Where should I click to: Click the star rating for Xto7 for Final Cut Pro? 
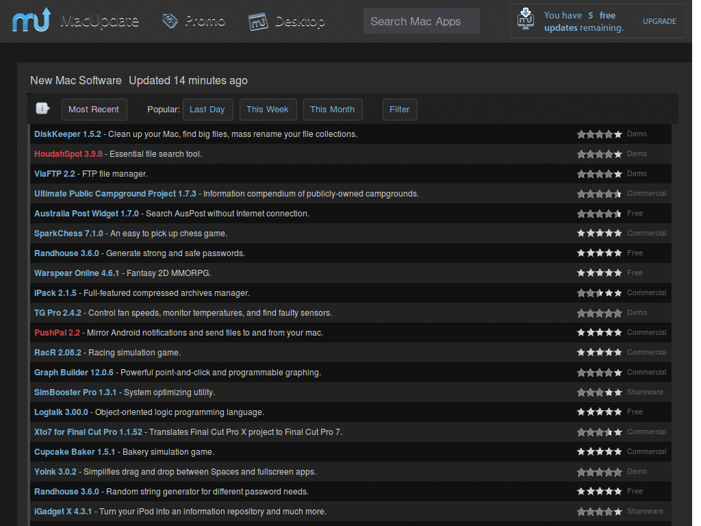click(599, 432)
